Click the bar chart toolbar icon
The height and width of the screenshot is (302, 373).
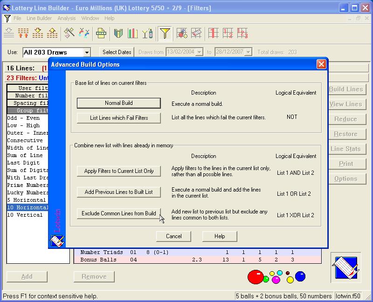point(133,33)
